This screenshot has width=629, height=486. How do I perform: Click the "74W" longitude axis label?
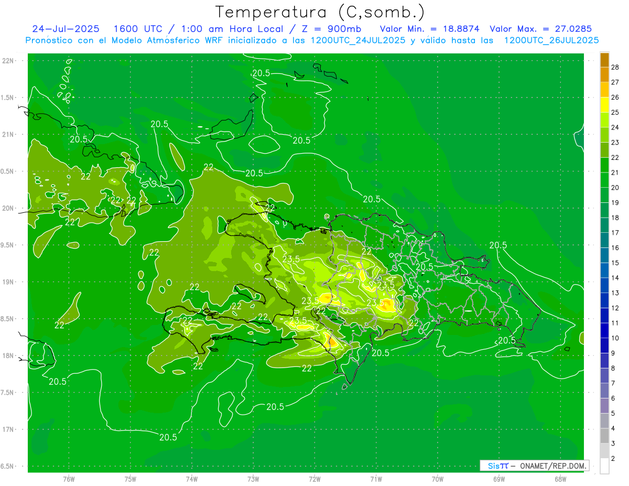pos(192,479)
